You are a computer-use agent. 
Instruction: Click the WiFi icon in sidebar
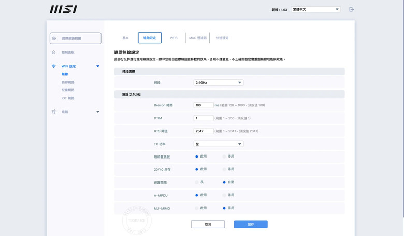click(53, 66)
